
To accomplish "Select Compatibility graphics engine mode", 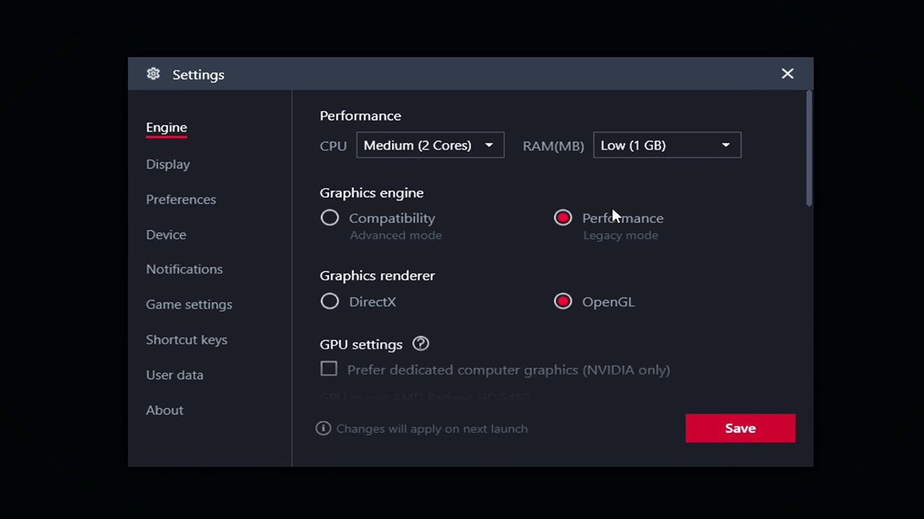I will [x=330, y=218].
